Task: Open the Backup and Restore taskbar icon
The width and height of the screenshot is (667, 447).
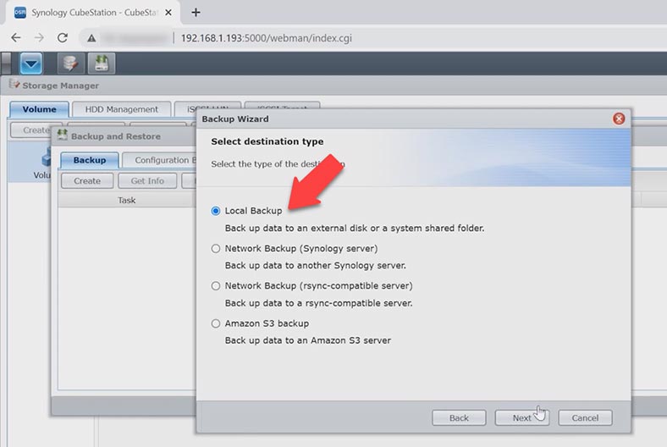Action: coord(102,63)
